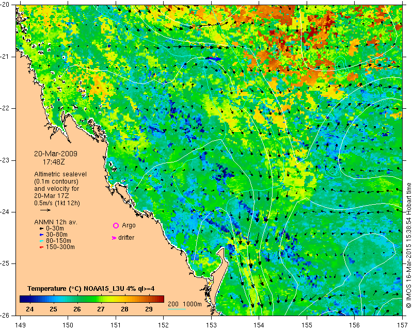Click the latitude axis label -23
Viewport: 413px width, 330px height.
coord(6,160)
